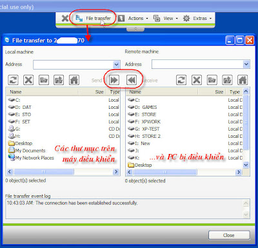The height and width of the screenshot is (248, 258).
Task: Open the View menu
Action: (166, 18)
